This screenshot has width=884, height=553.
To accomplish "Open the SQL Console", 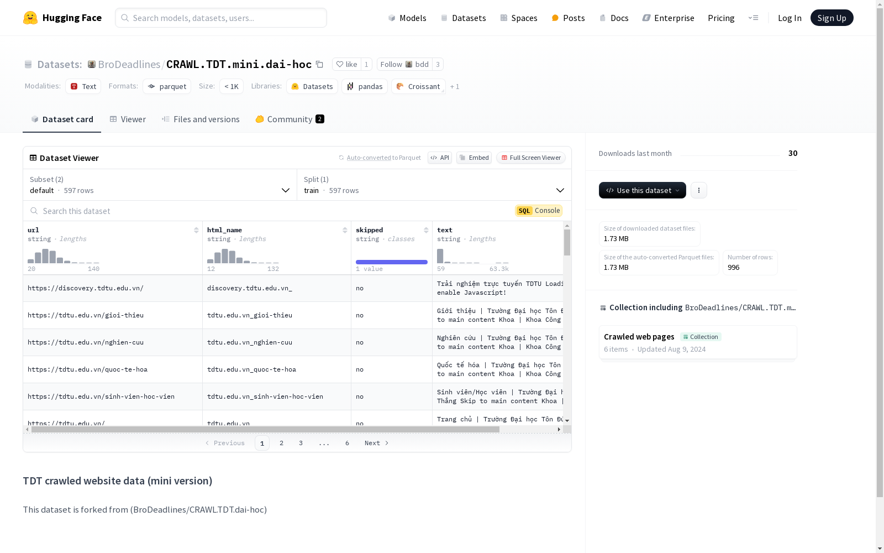I will (x=539, y=211).
